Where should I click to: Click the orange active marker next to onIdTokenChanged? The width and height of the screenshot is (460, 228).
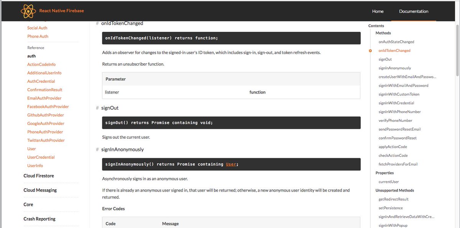(x=370, y=50)
